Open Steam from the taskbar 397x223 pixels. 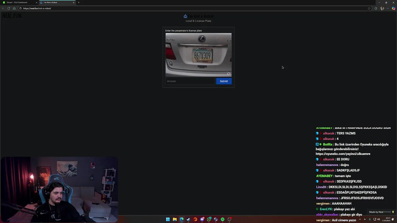point(188,219)
